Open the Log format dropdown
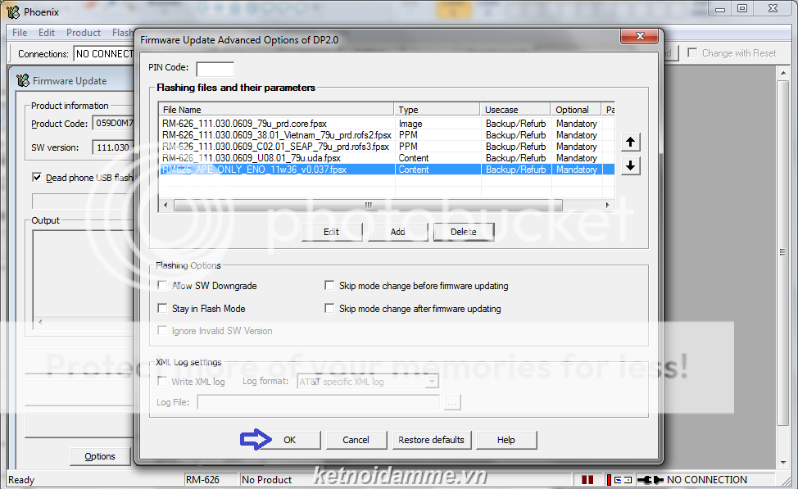 pyautogui.click(x=432, y=381)
